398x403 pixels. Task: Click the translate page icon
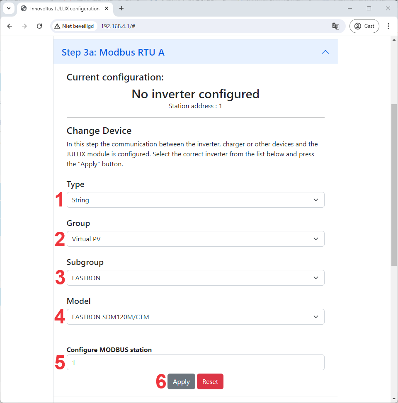336,26
